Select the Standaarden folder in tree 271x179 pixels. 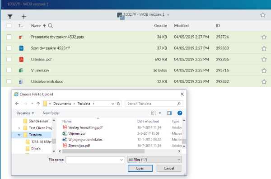(x=38, y=121)
